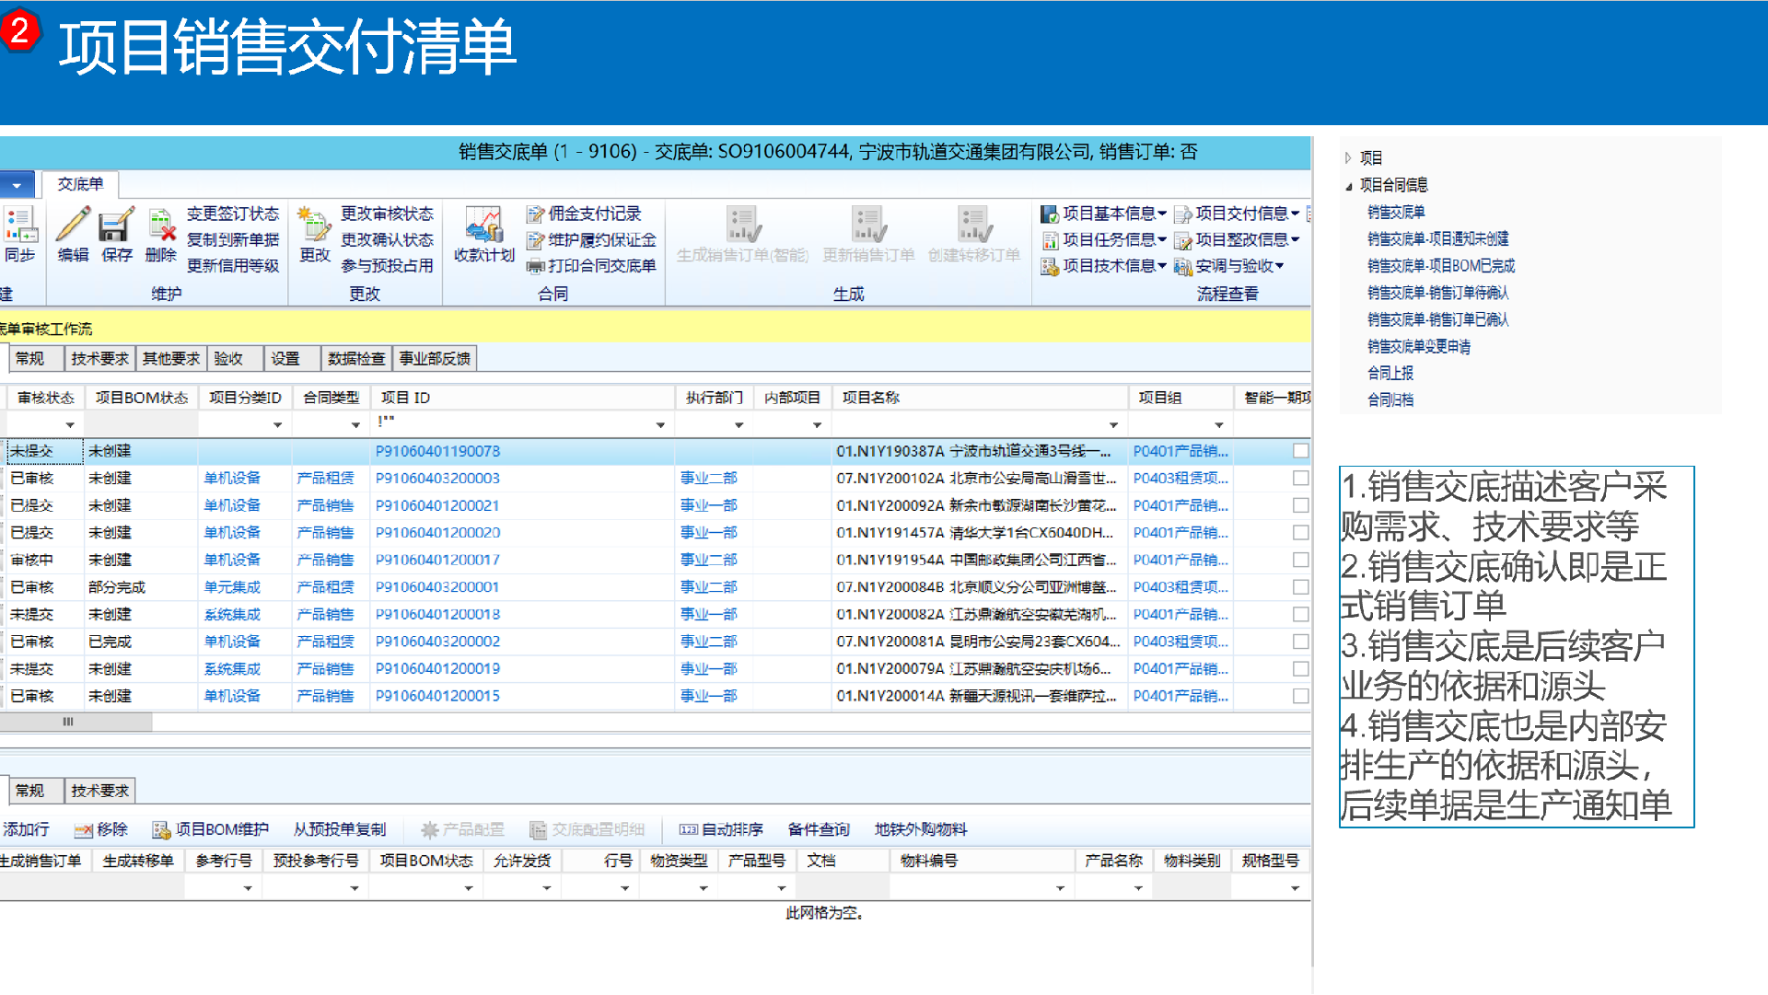Tick checkbox for row P91060401200021
Viewport: 1768px width, 995px height.
[1300, 505]
